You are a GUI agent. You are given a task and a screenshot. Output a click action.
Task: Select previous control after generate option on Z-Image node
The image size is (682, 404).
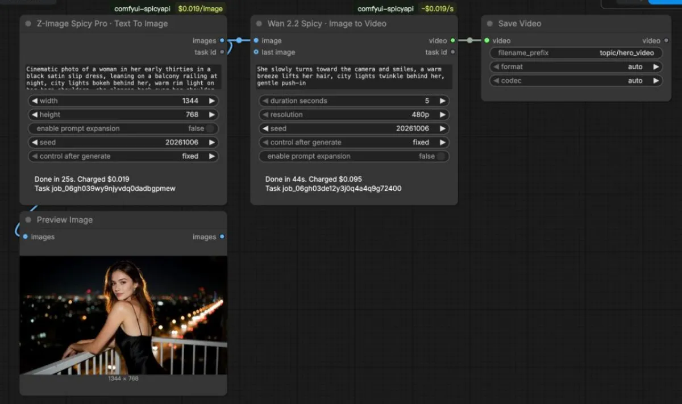pos(34,156)
